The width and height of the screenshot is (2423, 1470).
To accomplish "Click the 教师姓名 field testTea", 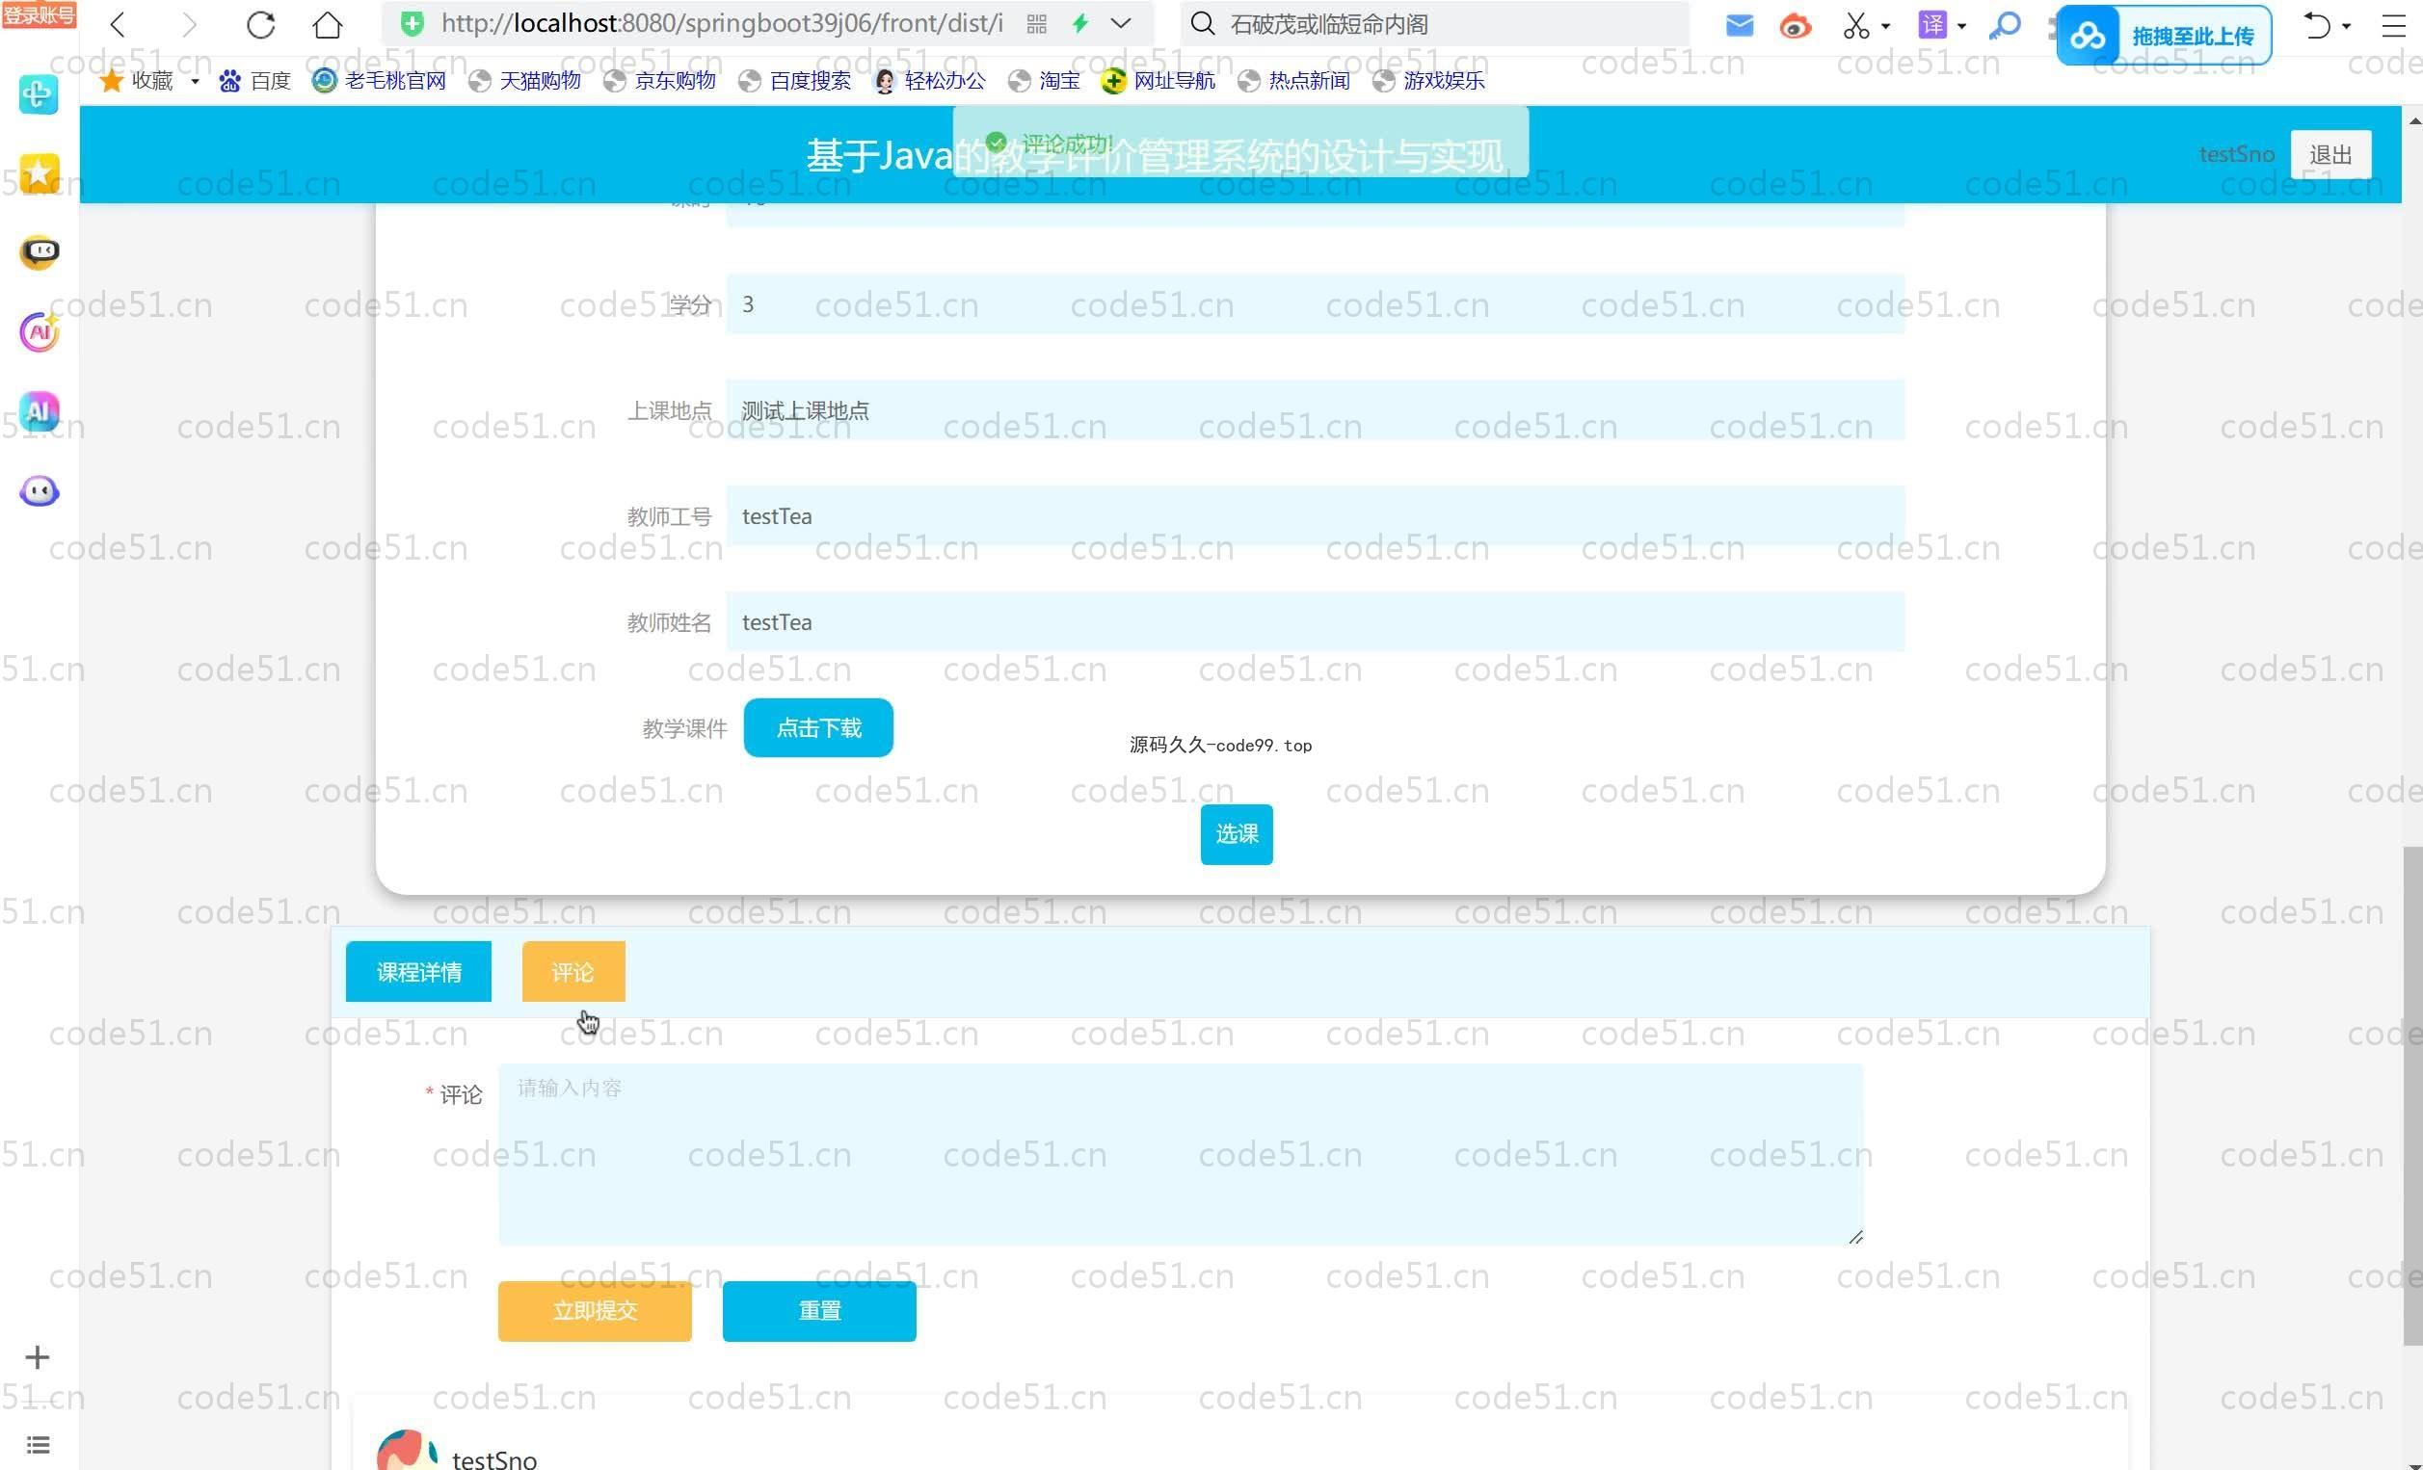I will (x=1315, y=622).
